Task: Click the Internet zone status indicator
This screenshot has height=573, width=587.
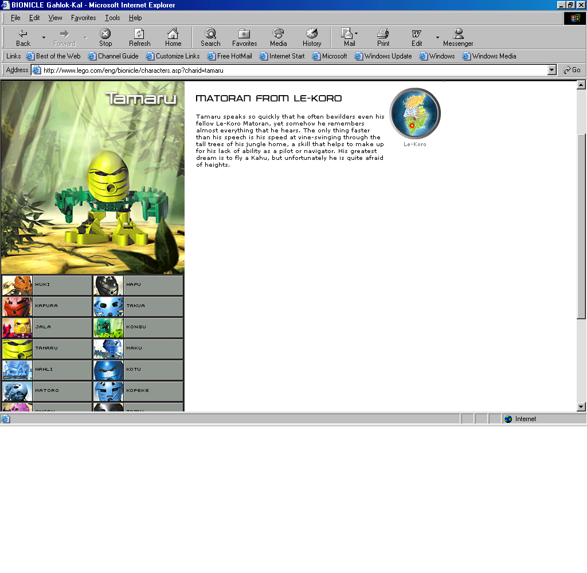Action: pyautogui.click(x=543, y=419)
